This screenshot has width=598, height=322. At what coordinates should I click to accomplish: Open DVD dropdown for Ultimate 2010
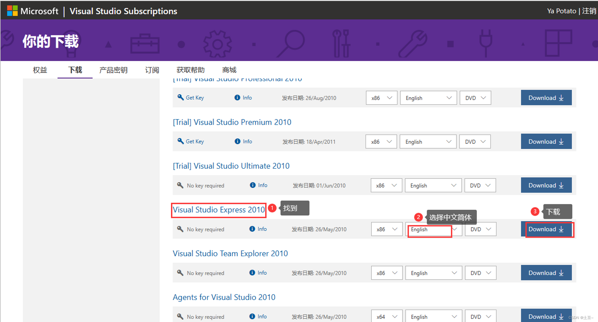pos(480,185)
